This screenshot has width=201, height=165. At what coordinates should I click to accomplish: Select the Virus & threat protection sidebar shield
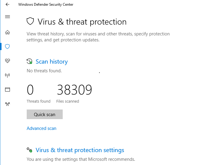[x=7, y=46]
